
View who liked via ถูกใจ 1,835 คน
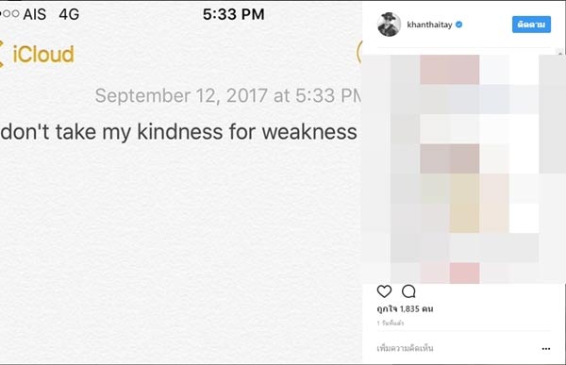pos(405,309)
